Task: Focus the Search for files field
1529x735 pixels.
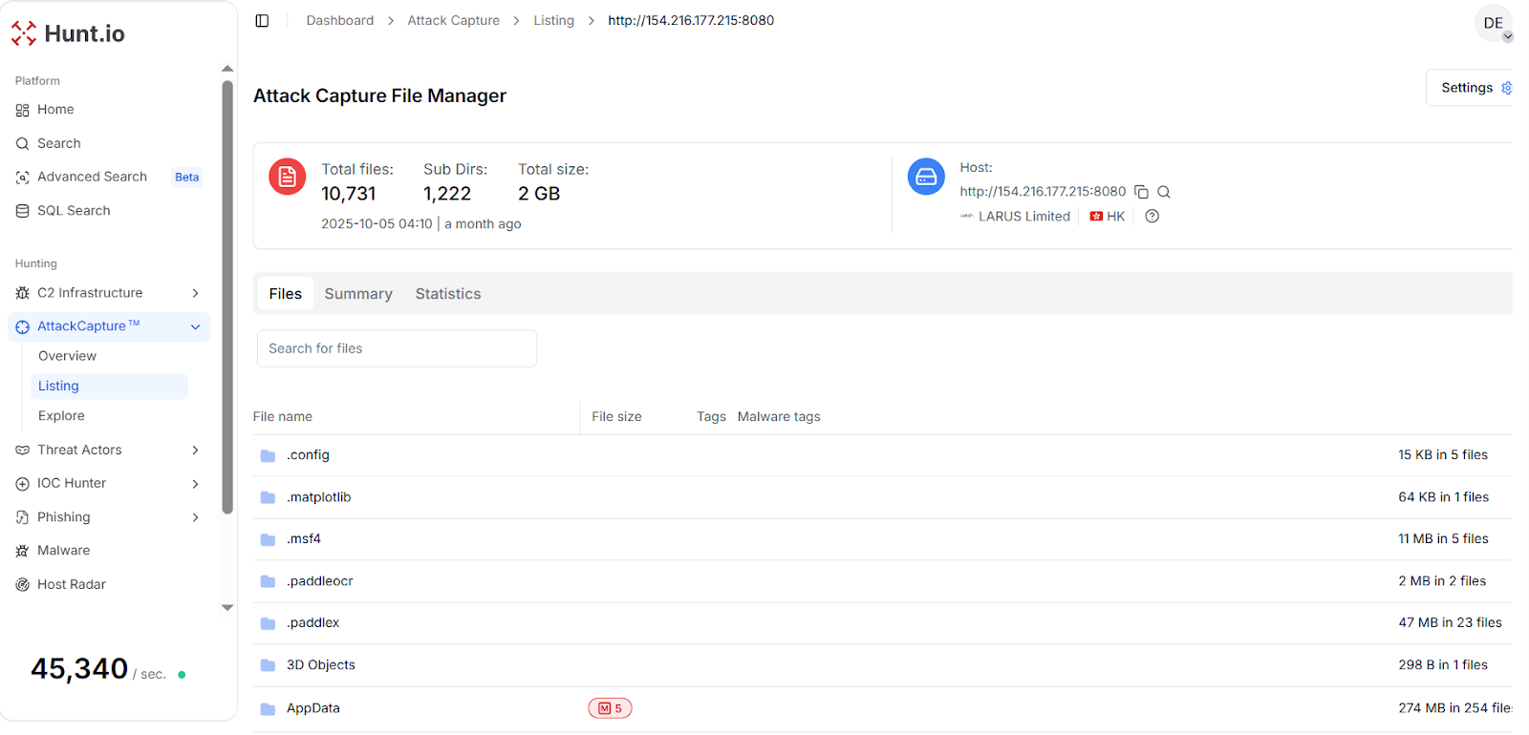Action: 397,348
